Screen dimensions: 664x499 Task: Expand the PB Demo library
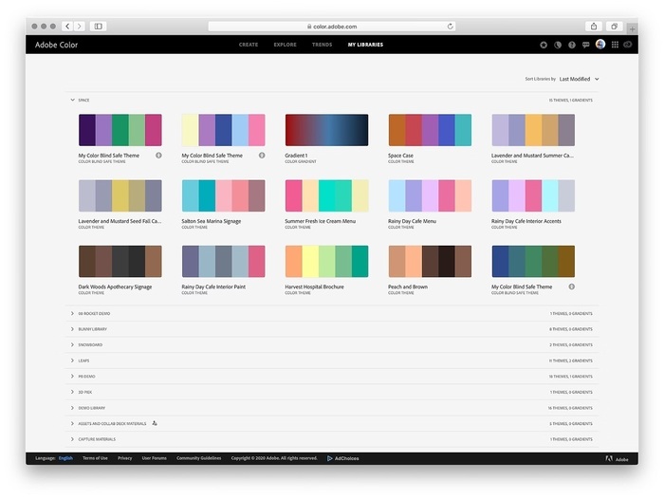point(72,377)
